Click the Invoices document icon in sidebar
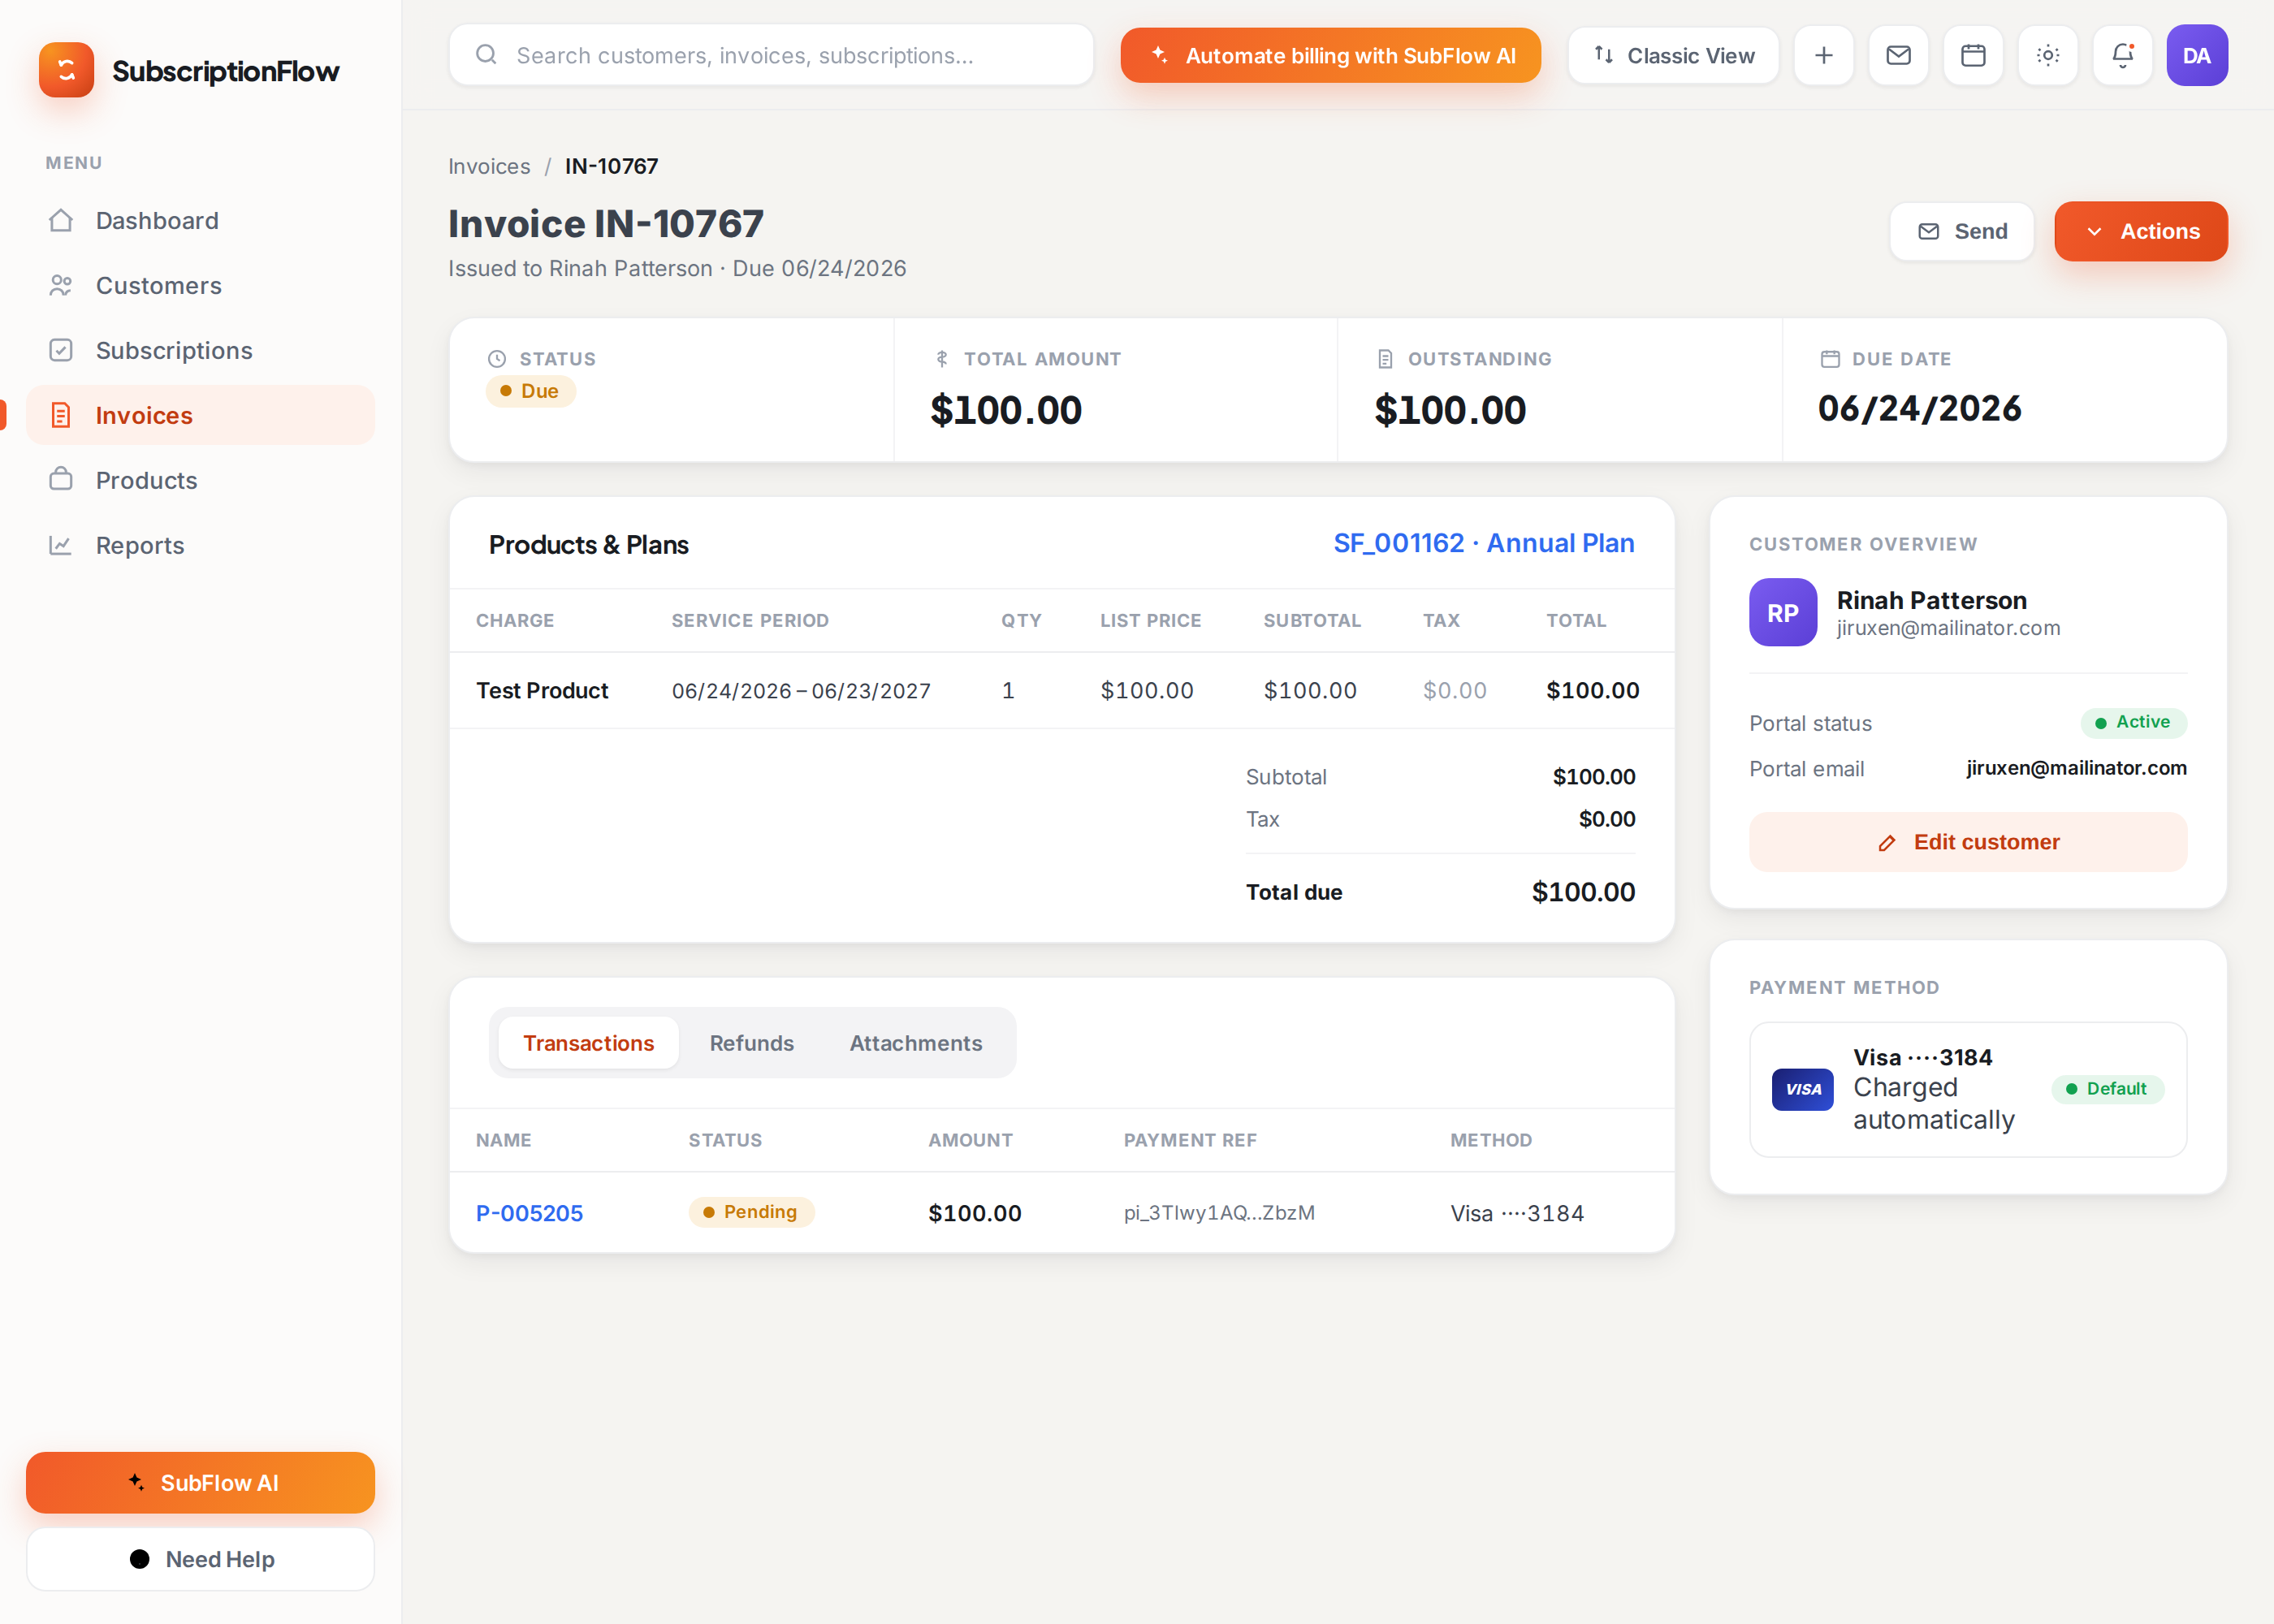This screenshot has width=2274, height=1624. click(61, 415)
